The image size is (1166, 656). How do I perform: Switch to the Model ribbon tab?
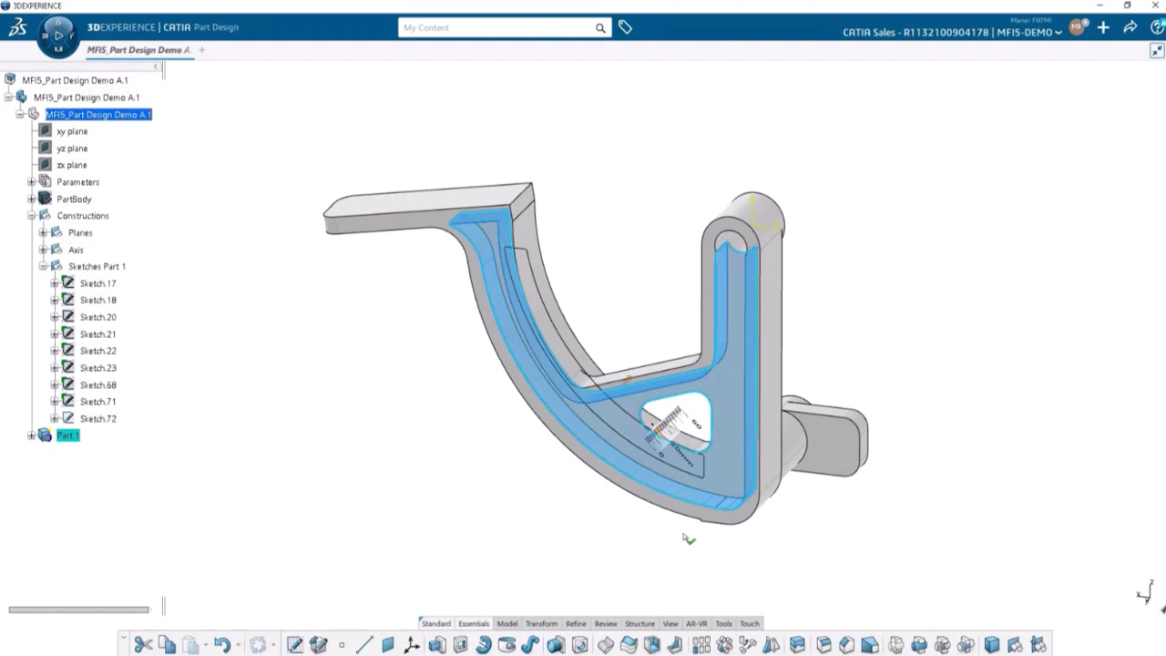[x=506, y=624]
